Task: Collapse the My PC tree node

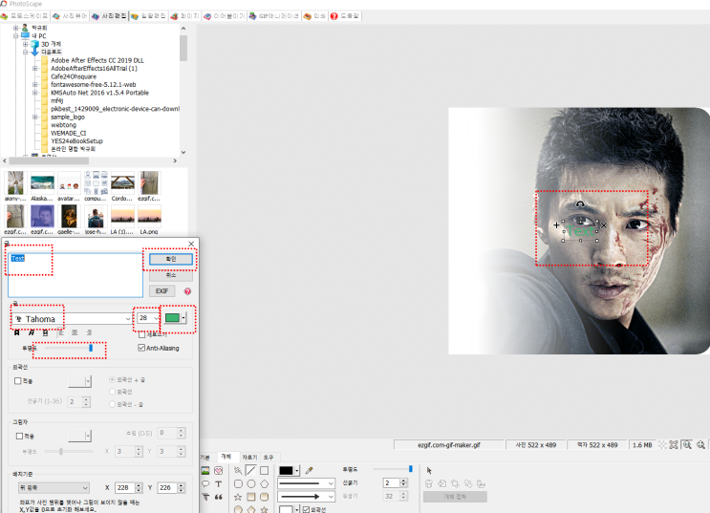Action: click(16, 35)
